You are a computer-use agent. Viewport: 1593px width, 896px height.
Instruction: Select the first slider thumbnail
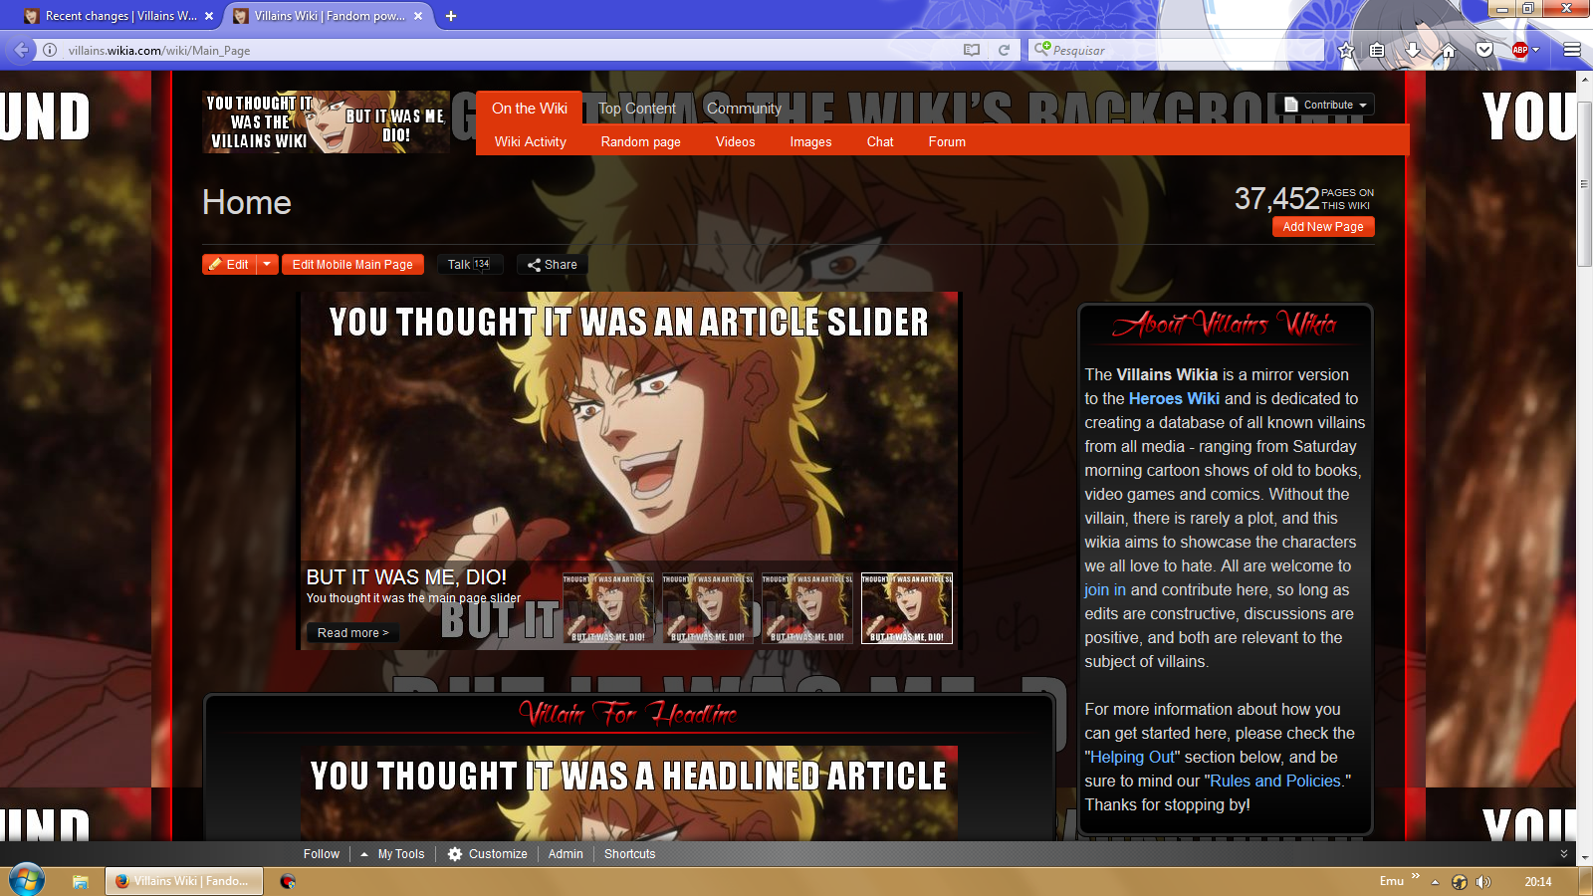point(608,608)
